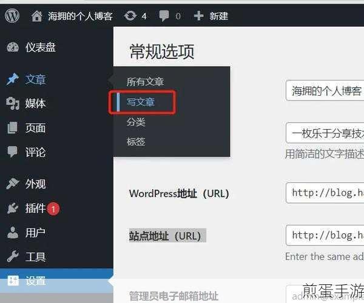Click the media camera-music icon
364x303 pixels.
pyautogui.click(x=13, y=104)
